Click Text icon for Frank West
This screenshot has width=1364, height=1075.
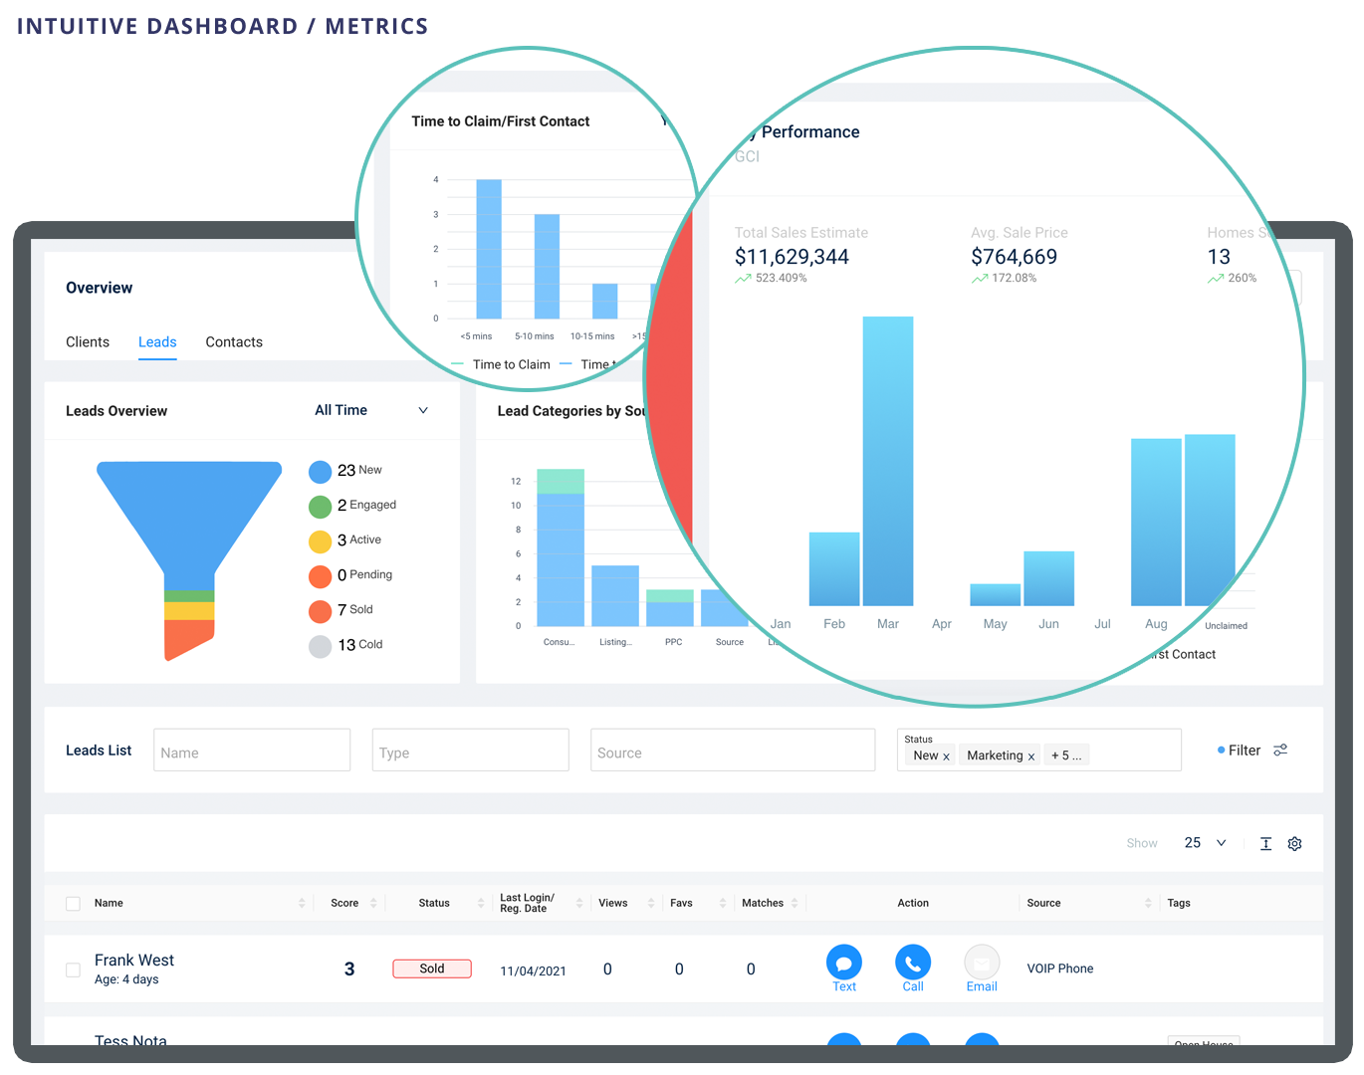[x=843, y=963]
